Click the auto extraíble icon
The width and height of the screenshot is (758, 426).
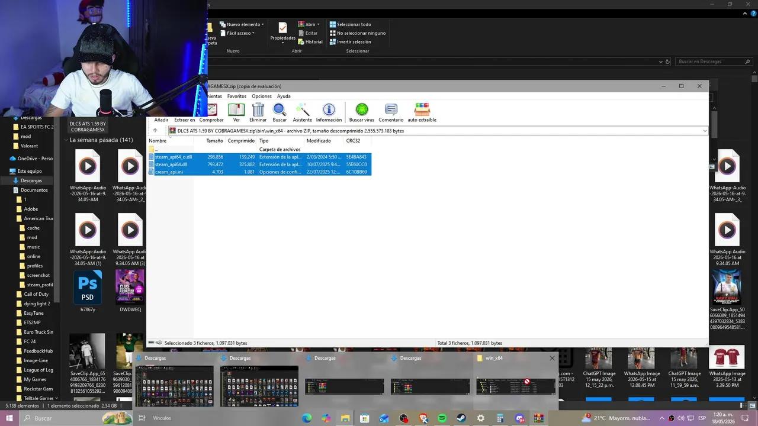tap(422, 109)
